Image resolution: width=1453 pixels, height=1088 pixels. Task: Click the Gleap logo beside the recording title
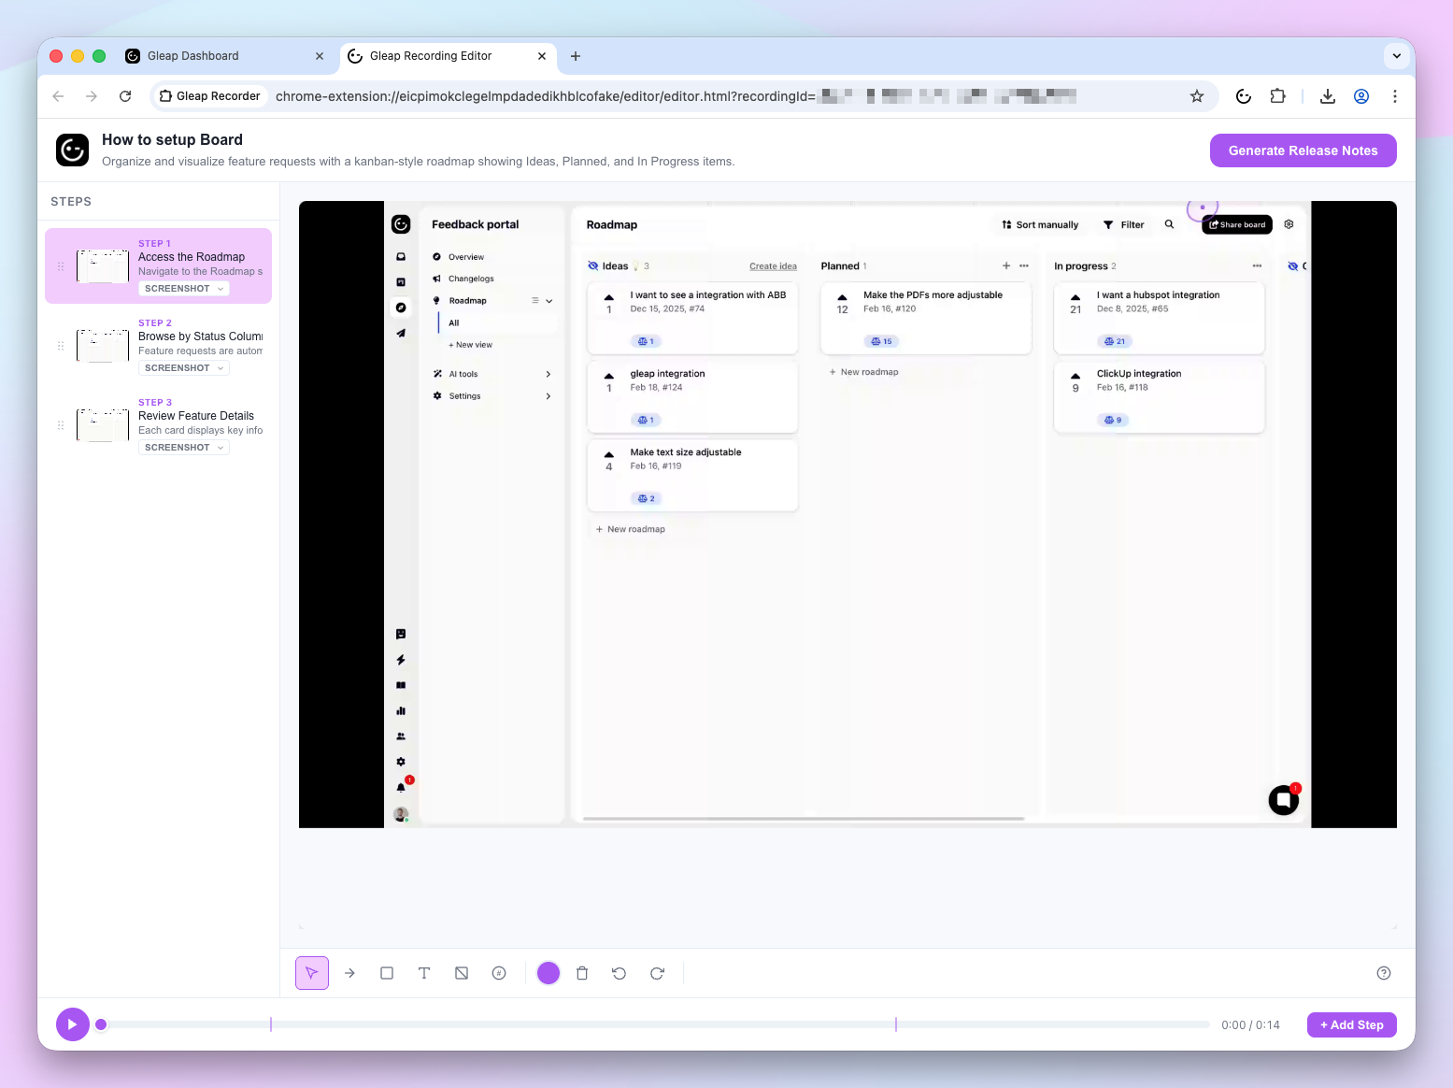point(73,150)
